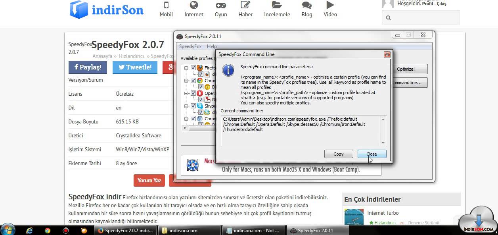498x235 pixels.
Task: Open the İnternet globe icon
Action: (194, 5)
